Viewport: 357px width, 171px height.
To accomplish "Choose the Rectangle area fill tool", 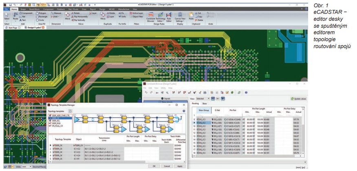I will 42,17.
